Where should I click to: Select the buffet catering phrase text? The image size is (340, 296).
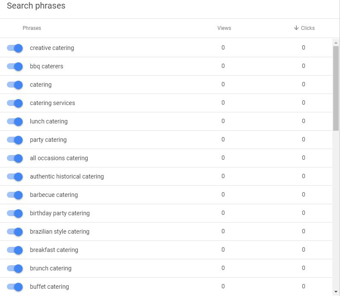(x=49, y=287)
